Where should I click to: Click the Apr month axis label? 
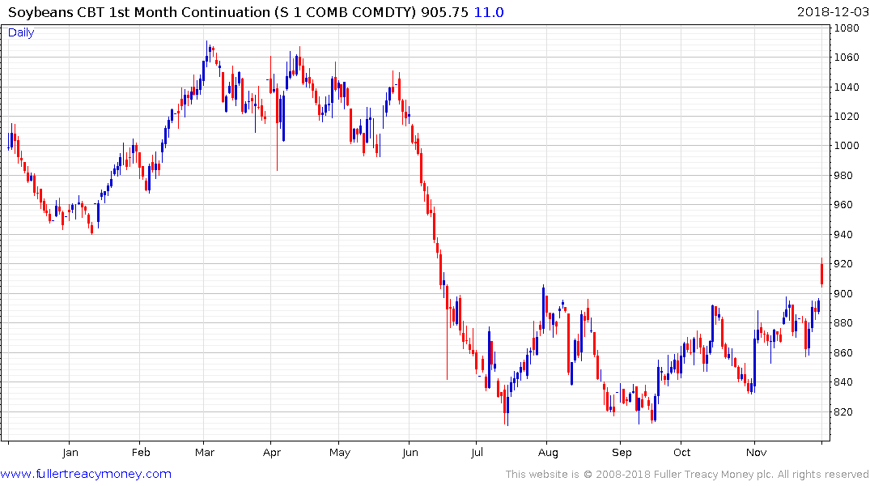pos(272,453)
